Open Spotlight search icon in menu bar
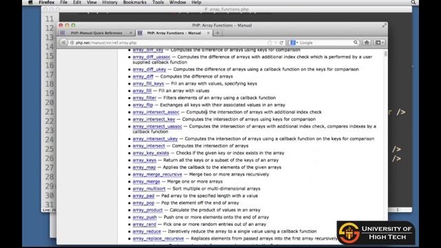Viewport: 441px width, 248px height. [413, 2]
